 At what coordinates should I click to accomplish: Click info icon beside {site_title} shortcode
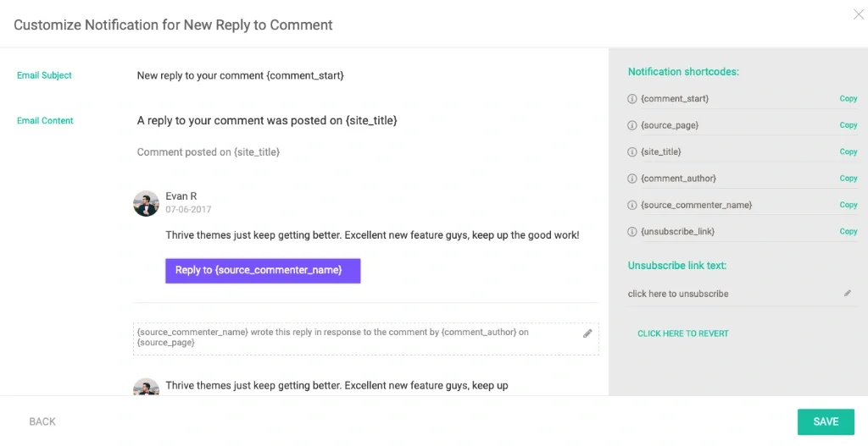pyautogui.click(x=632, y=152)
